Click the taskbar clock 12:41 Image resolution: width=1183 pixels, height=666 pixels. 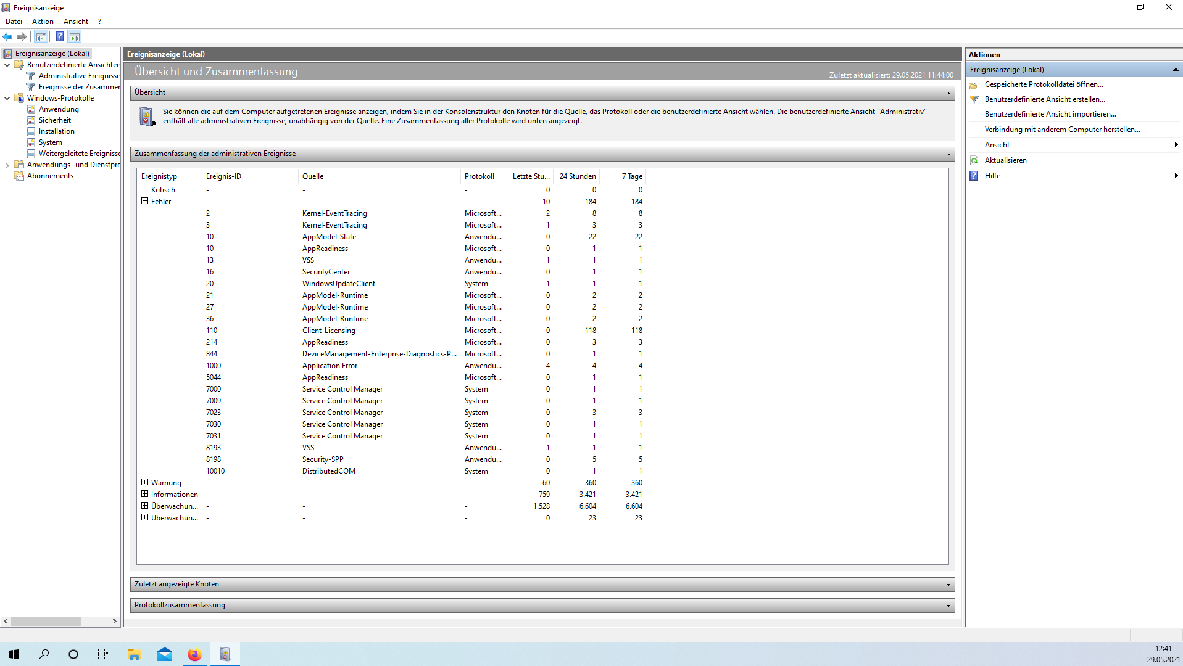[1163, 649]
